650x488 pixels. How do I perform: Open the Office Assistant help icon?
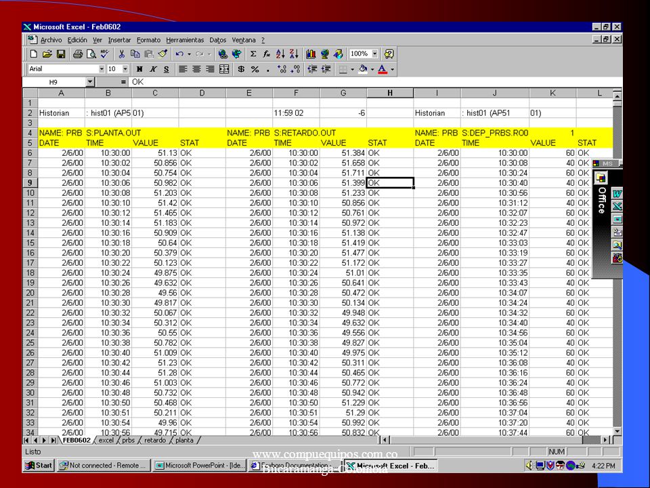tap(389, 54)
